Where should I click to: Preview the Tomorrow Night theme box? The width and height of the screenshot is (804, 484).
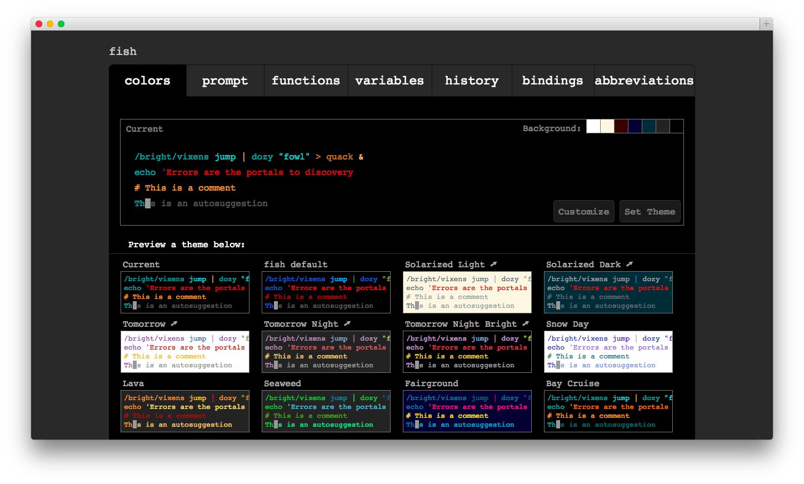326,352
